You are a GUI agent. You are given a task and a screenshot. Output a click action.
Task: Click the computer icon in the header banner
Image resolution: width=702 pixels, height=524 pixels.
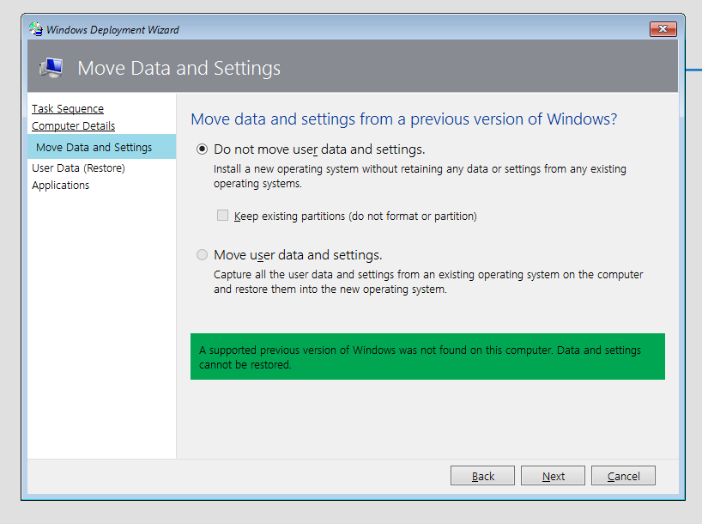51,67
